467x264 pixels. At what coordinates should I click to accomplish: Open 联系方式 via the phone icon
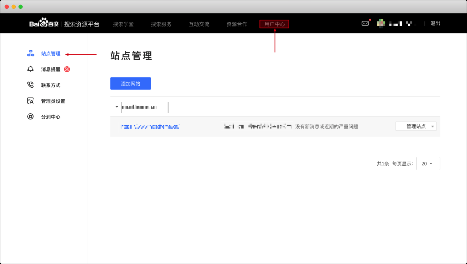31,84
